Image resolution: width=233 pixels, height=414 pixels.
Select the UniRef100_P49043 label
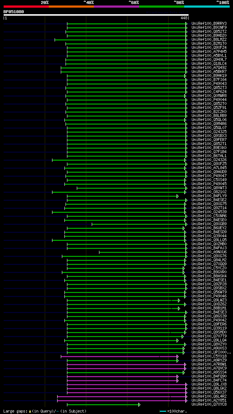click(x=209, y=83)
